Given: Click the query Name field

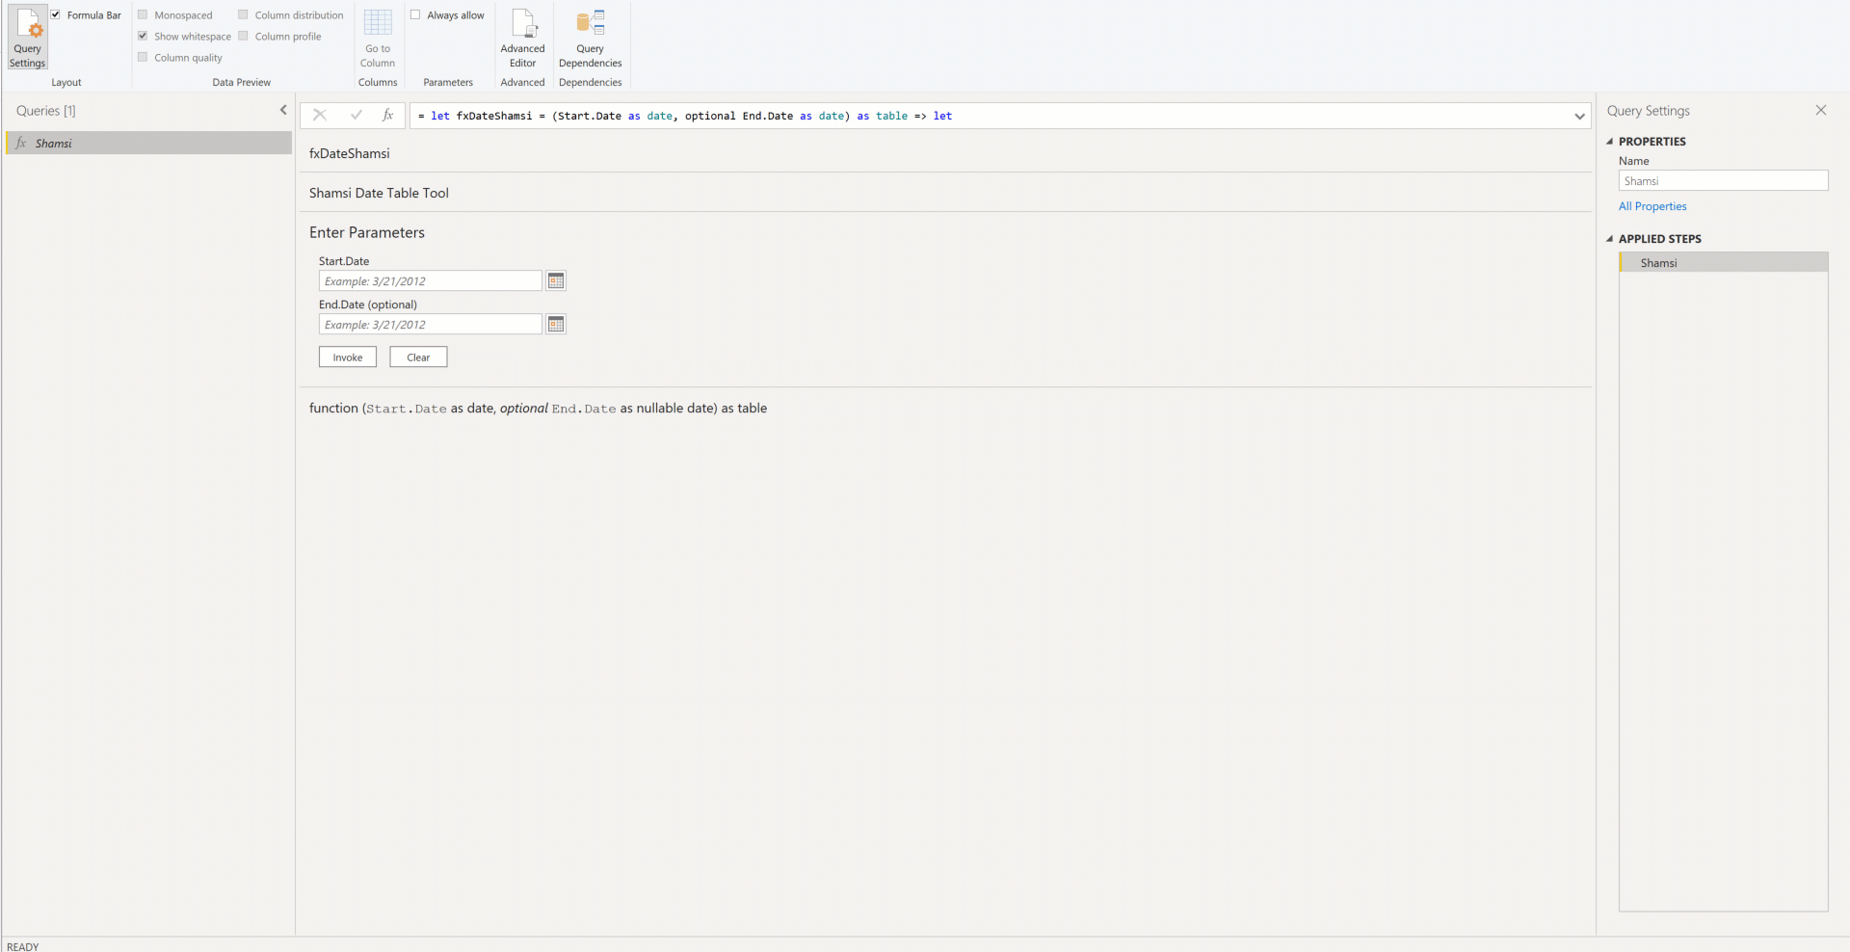Looking at the screenshot, I should (1723, 180).
